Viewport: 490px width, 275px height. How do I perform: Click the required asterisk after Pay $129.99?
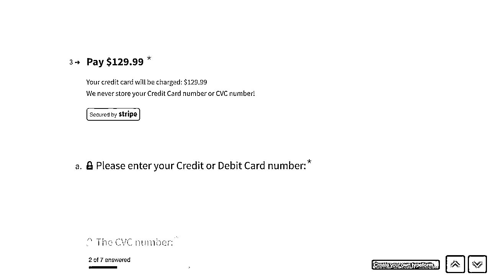[149, 59]
